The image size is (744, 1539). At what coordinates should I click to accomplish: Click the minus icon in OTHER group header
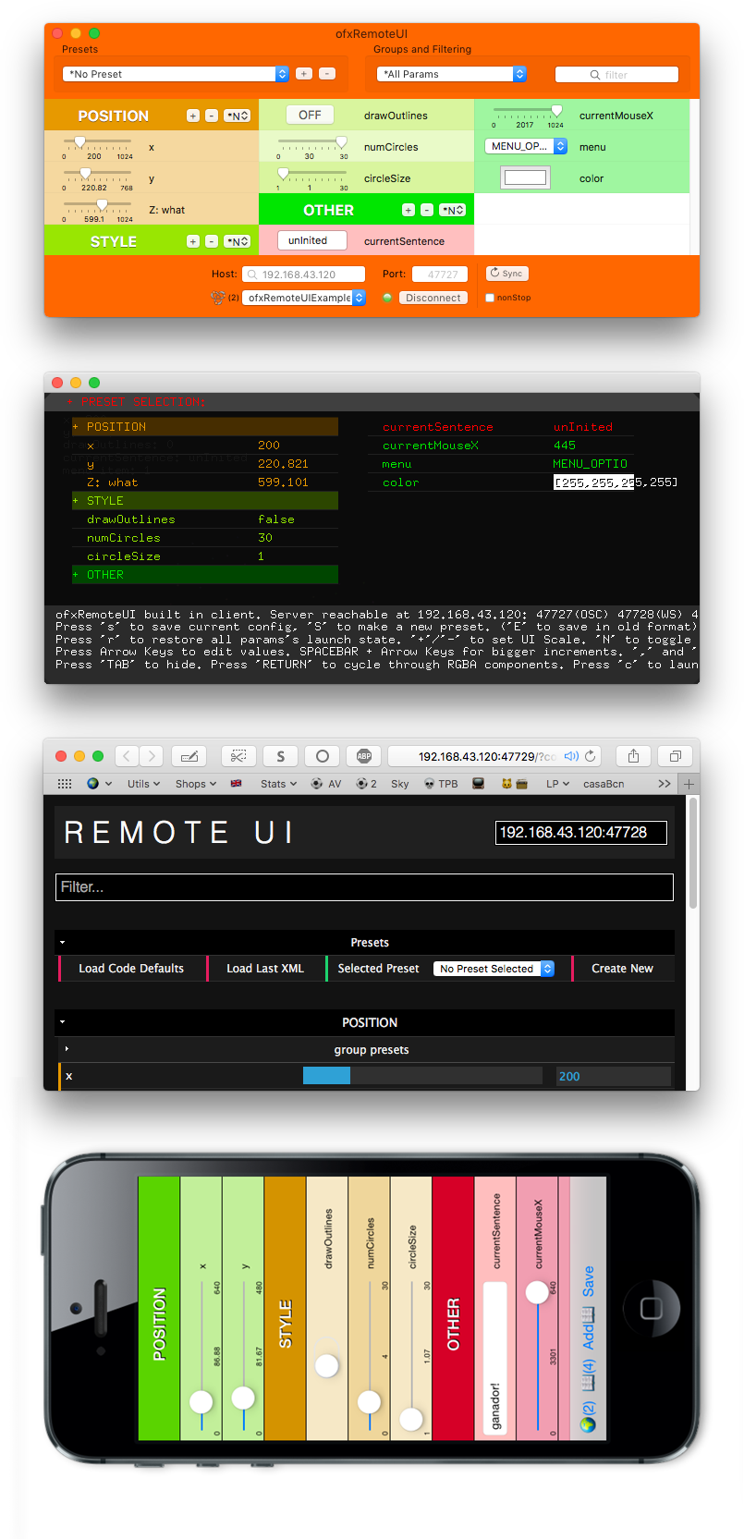click(x=426, y=210)
